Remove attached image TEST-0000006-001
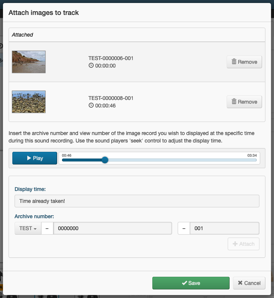The image size is (274, 298). [244, 62]
